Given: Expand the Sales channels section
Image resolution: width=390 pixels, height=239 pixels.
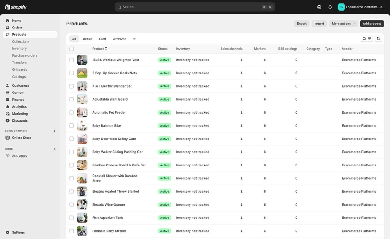Looking at the screenshot, I should click(x=54, y=131).
